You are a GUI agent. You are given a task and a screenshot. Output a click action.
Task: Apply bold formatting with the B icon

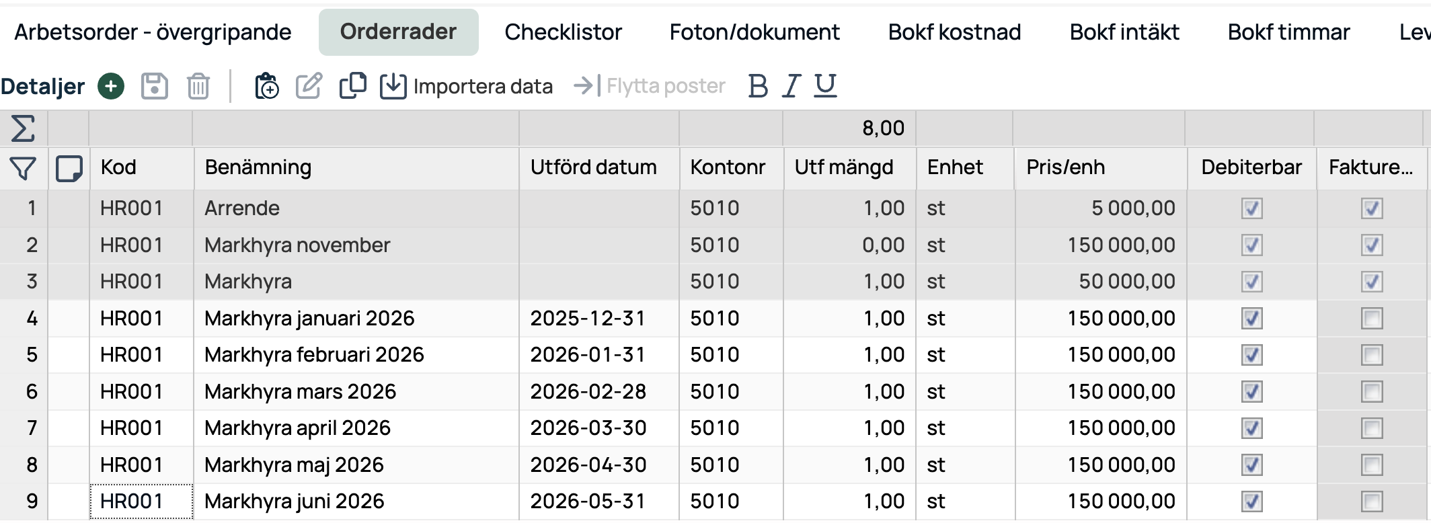click(x=757, y=86)
